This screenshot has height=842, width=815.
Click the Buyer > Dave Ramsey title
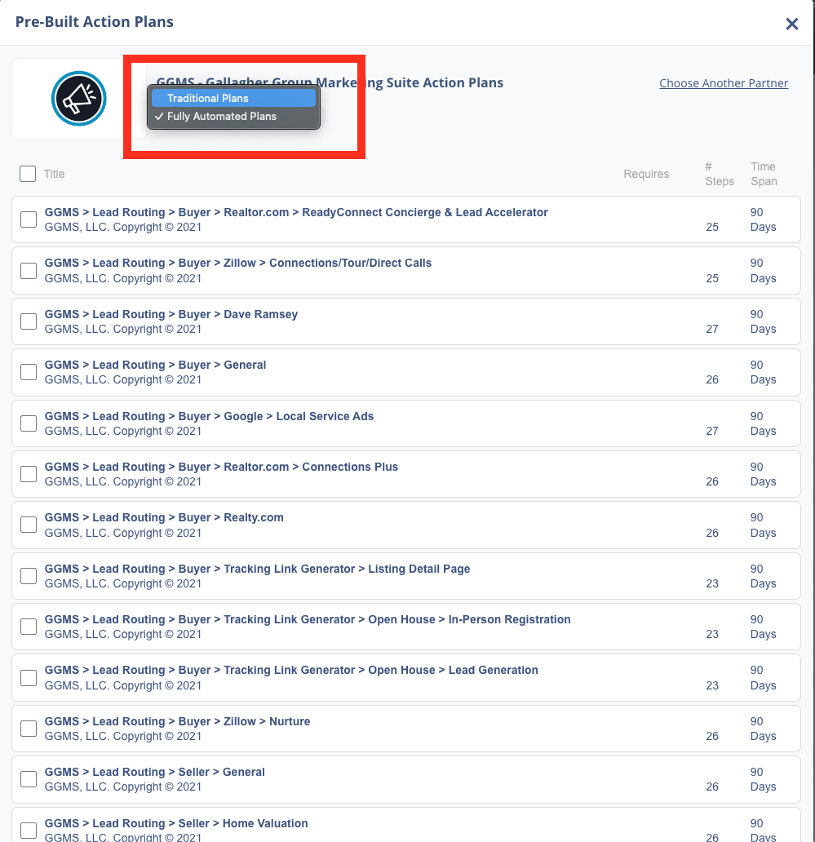171,314
